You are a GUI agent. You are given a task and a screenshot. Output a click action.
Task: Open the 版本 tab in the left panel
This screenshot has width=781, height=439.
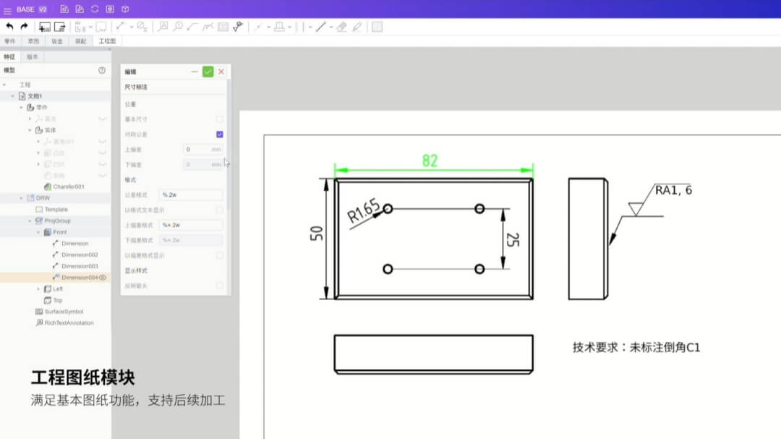[33, 57]
